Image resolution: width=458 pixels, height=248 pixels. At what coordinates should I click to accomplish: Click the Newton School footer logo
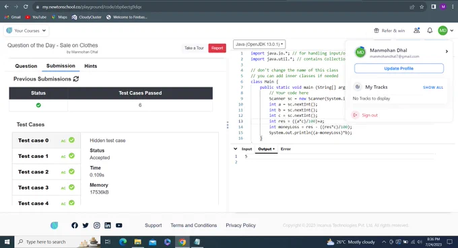tap(54, 225)
